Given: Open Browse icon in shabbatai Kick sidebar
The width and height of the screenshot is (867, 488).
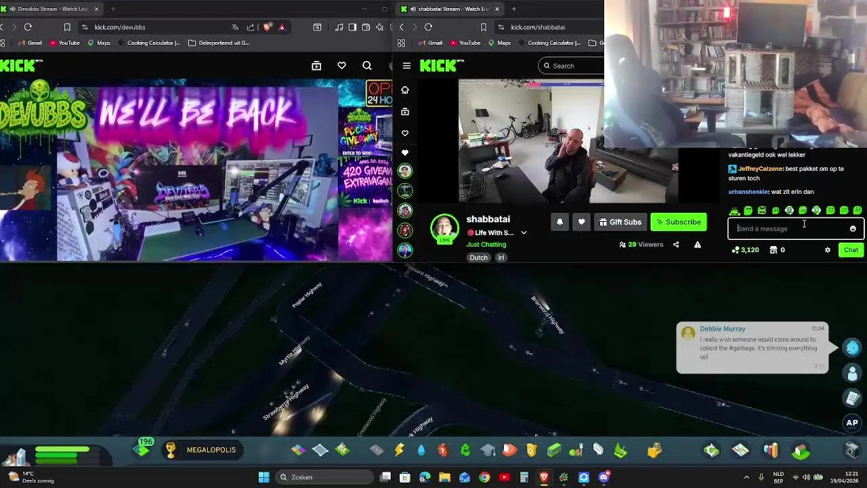Looking at the screenshot, I should [405, 111].
